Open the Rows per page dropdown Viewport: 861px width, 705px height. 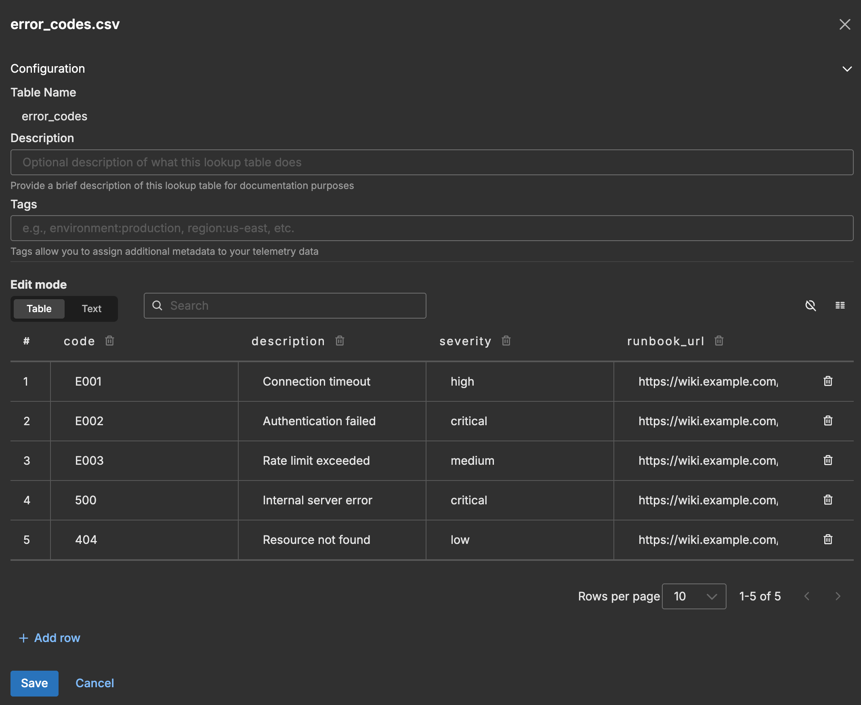694,596
